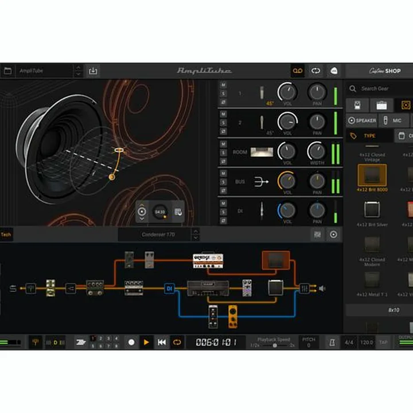
Task: Open the tuner from bottom bar
Action: (36, 342)
